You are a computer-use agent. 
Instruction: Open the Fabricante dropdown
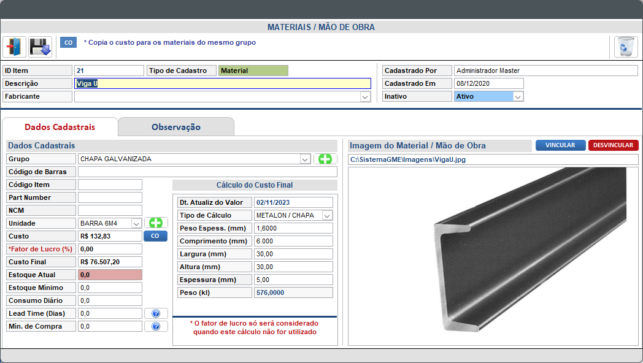(x=365, y=97)
